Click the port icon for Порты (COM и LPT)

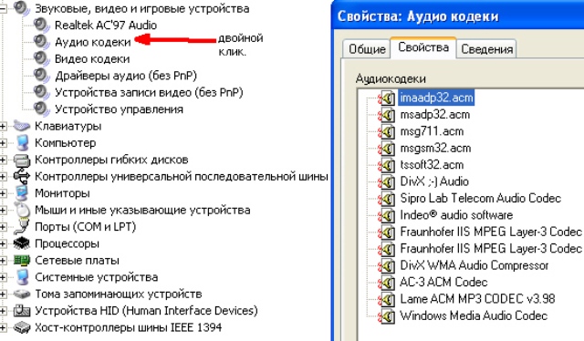[22, 227]
